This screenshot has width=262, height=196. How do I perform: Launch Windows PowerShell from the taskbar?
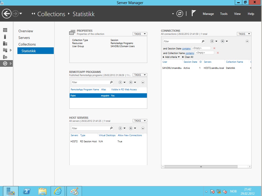pos(26,191)
